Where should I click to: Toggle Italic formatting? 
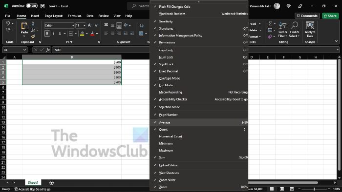coord(53,34)
